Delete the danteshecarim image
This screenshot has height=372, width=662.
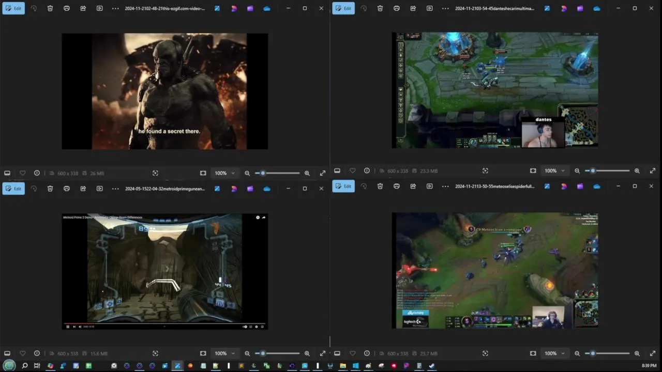[380, 8]
